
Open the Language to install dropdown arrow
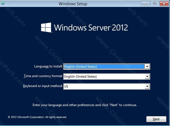point(147,66)
